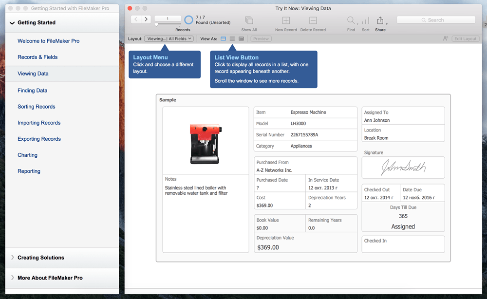Click the Purchased Date field
The image size is (487, 299).
tap(280, 184)
